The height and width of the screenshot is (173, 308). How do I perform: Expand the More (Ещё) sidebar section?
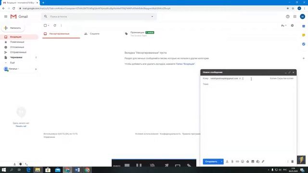(13, 62)
